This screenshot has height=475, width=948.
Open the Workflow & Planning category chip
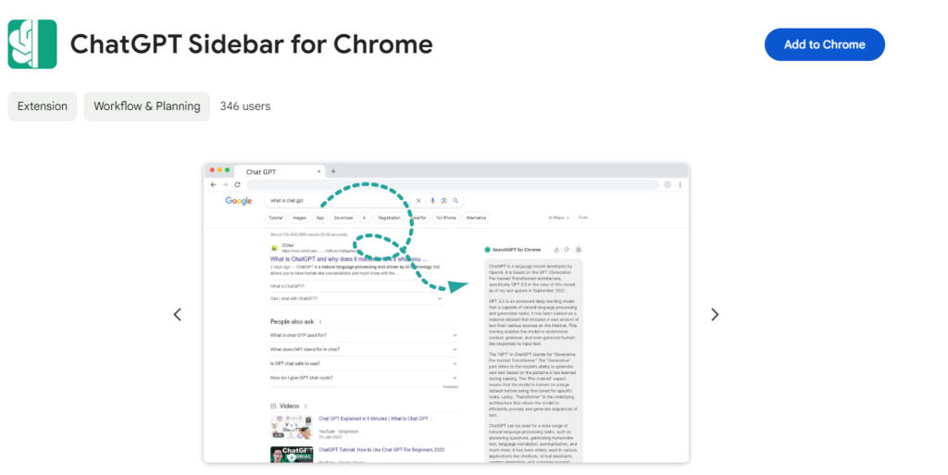pyautogui.click(x=147, y=106)
